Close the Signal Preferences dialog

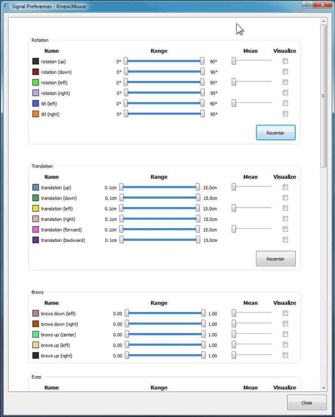click(307, 403)
